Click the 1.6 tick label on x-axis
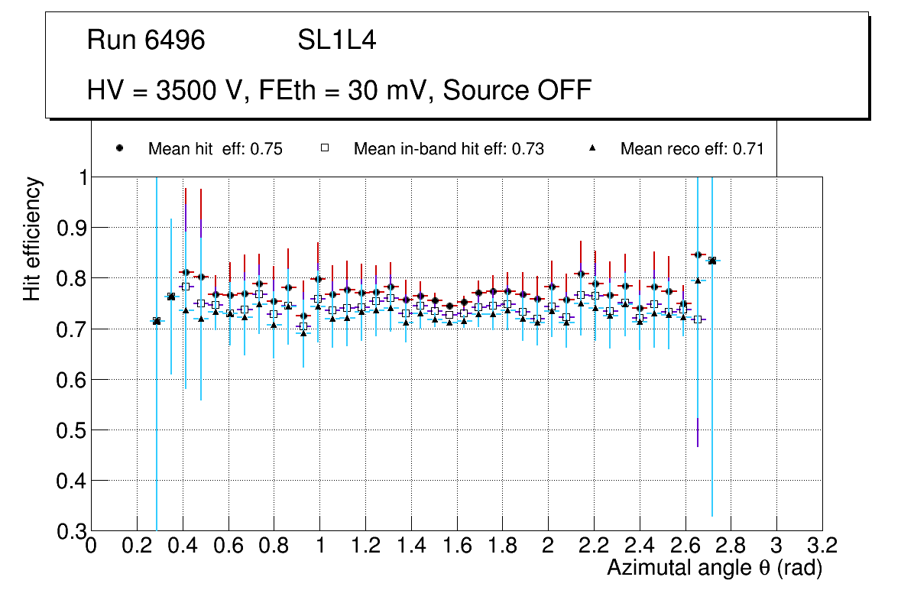 [x=456, y=546]
